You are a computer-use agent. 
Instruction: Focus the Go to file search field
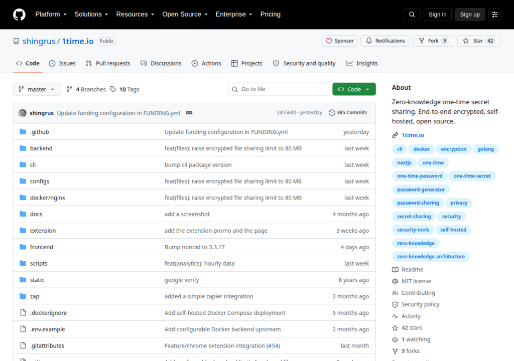pos(278,89)
